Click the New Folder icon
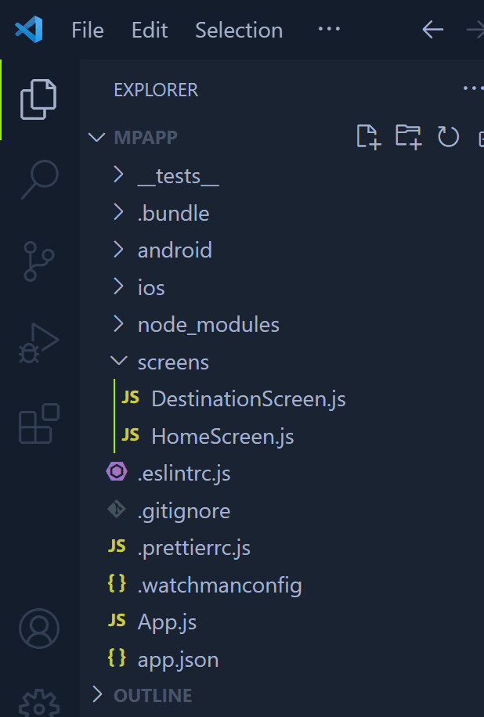 pos(408,137)
